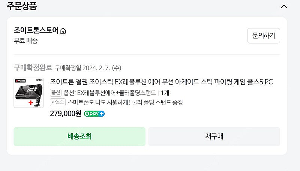Click the home icon beside 조이트론스토어
The width and height of the screenshot is (300, 171).
click(x=63, y=31)
